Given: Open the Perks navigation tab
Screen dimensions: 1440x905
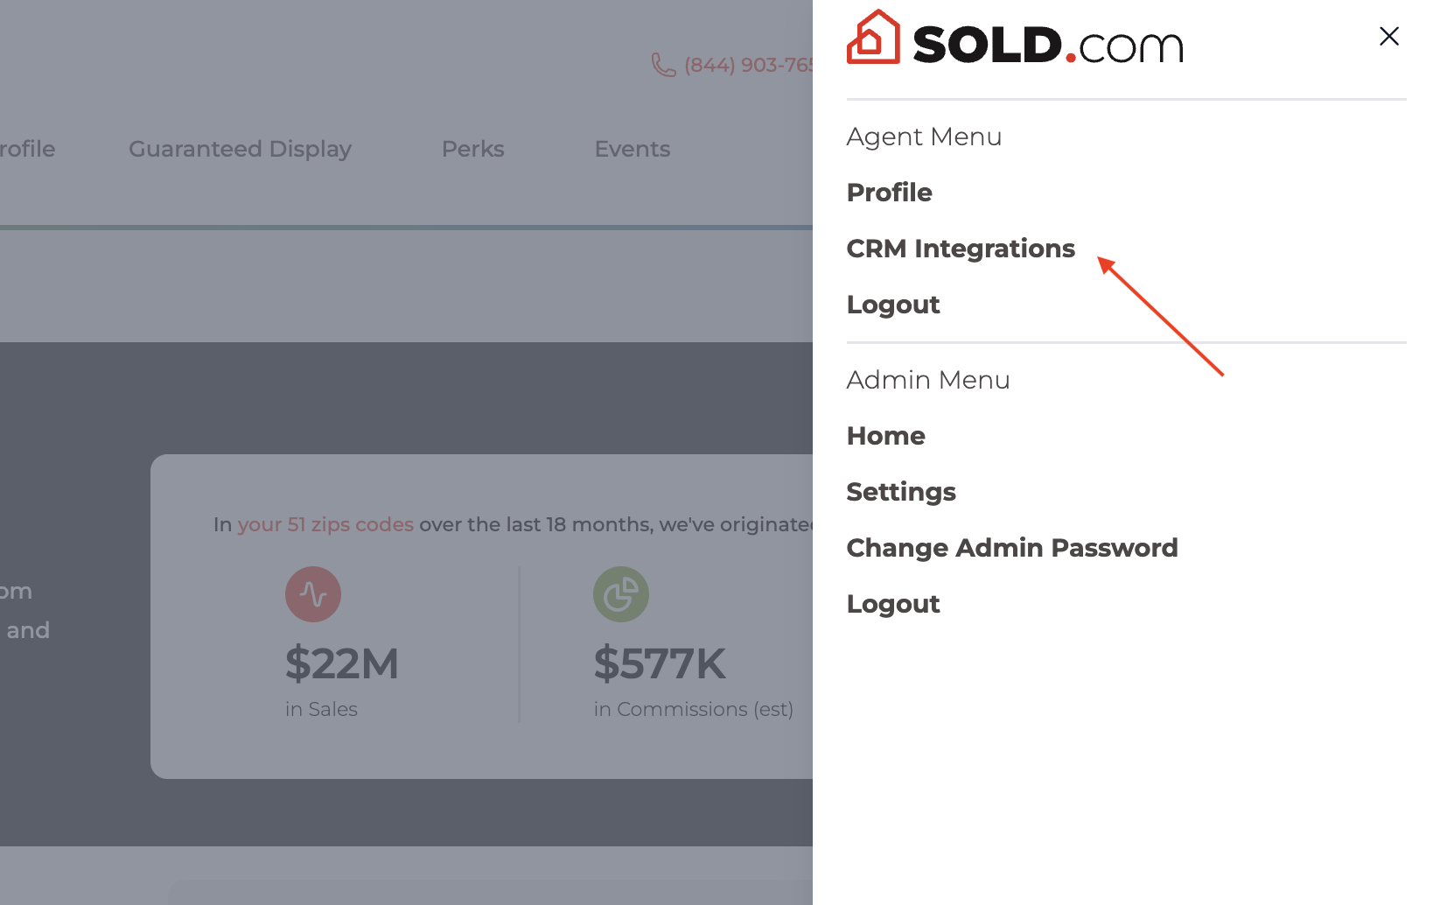Looking at the screenshot, I should pyautogui.click(x=472, y=149).
